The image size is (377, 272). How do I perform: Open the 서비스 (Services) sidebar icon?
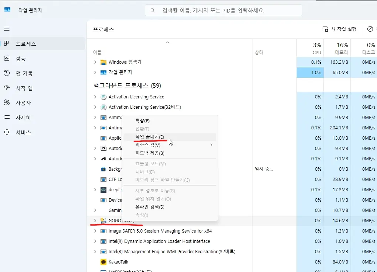pos(7,132)
